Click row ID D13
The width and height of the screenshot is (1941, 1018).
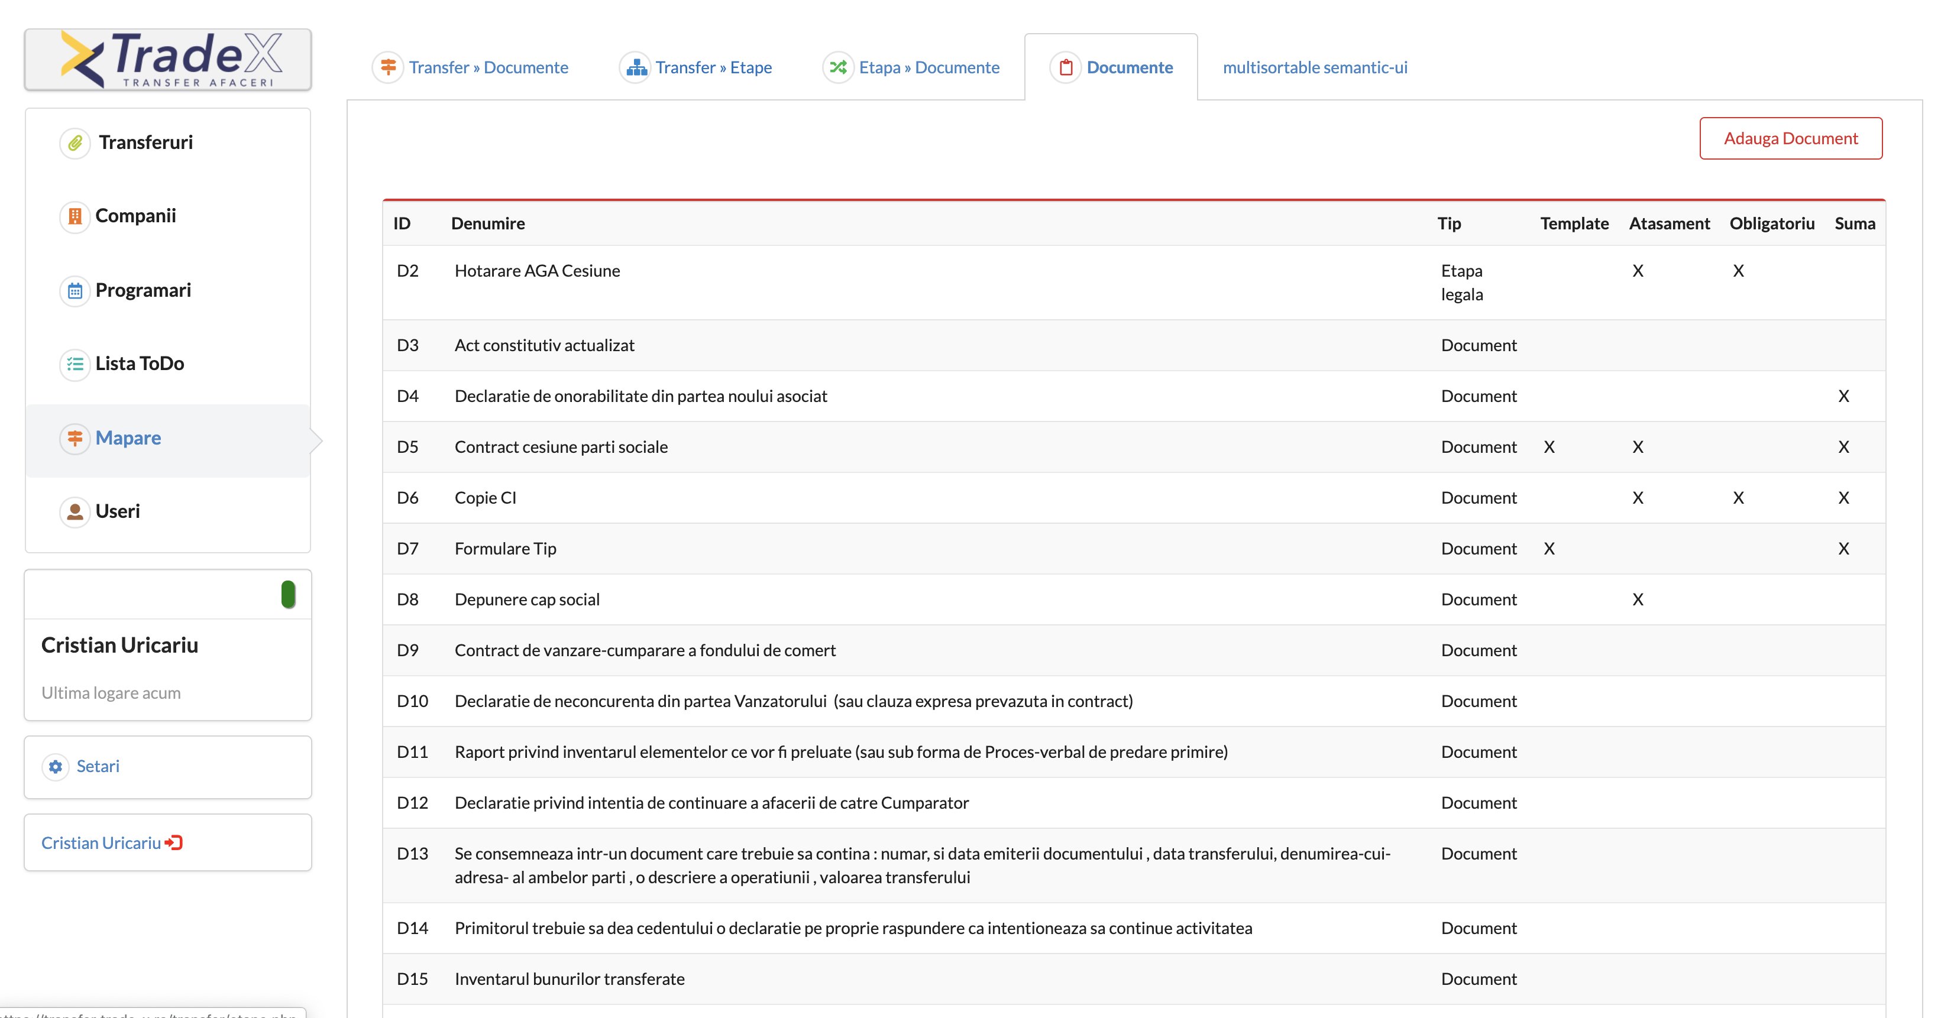tap(412, 854)
